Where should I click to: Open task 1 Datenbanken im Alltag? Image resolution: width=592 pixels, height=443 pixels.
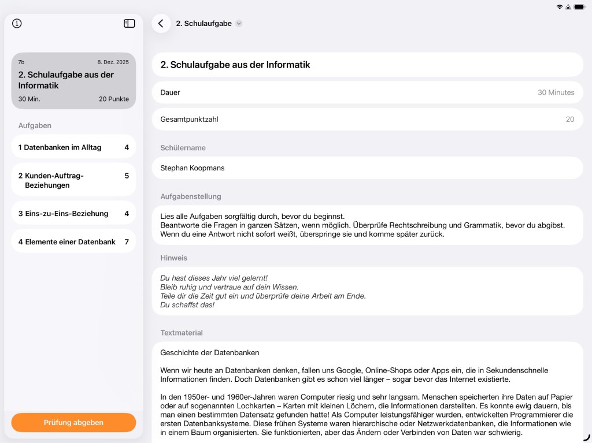tap(73, 147)
